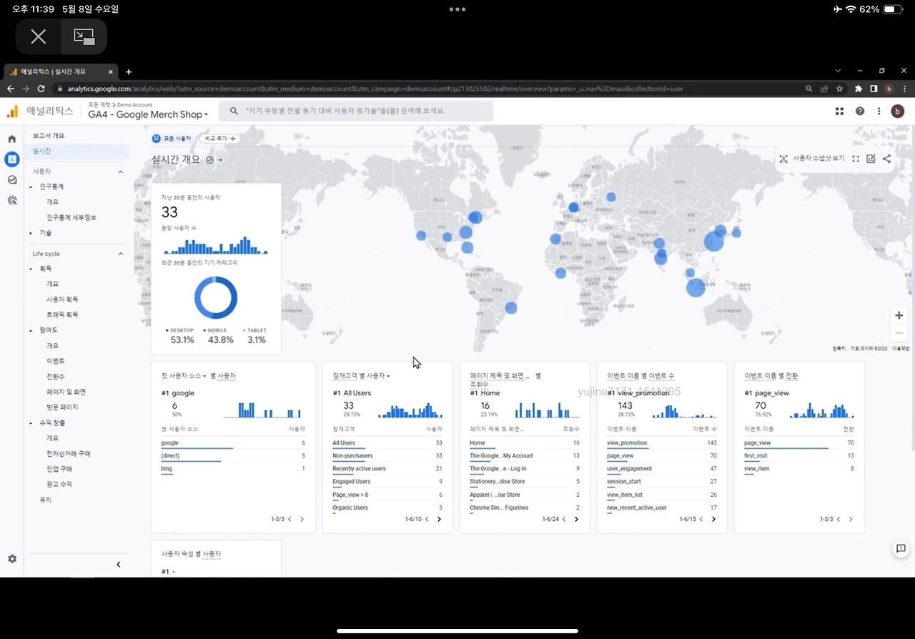Click 사용자 스냅샷 보기 button
Screen dimensions: 915x639
coord(812,159)
